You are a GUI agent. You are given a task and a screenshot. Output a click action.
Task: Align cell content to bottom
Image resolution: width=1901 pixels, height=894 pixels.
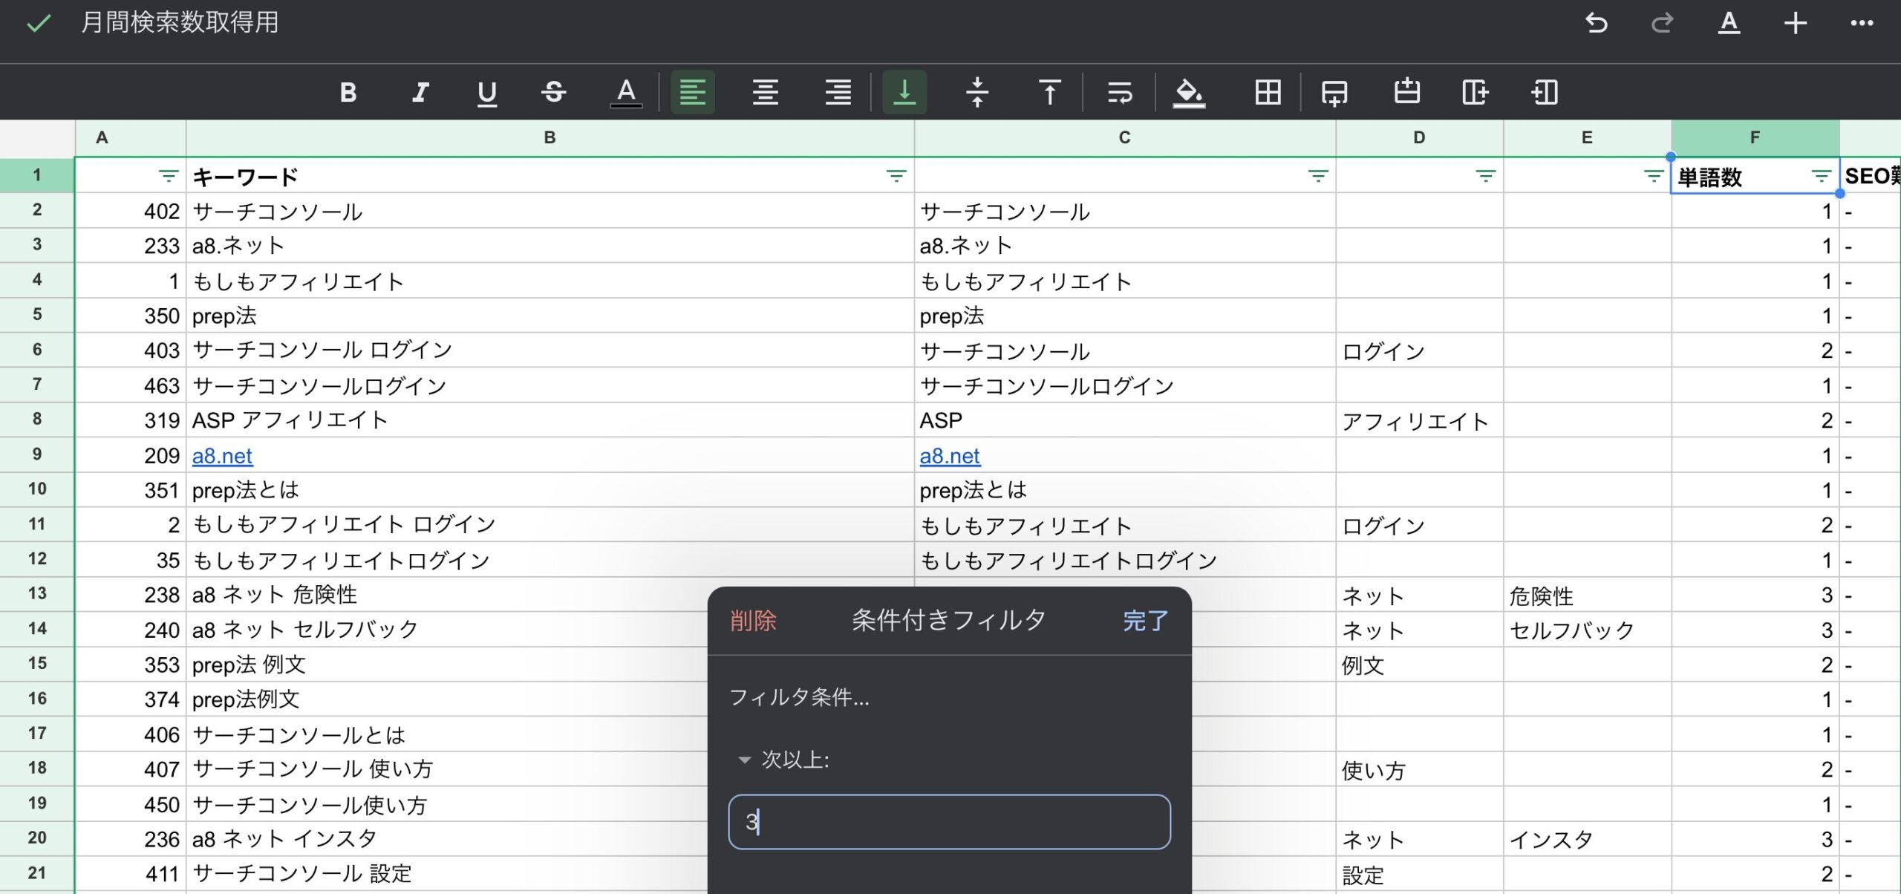tap(904, 92)
